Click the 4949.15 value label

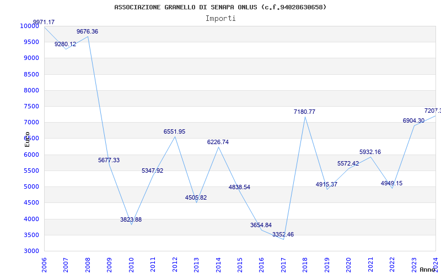click(392, 183)
